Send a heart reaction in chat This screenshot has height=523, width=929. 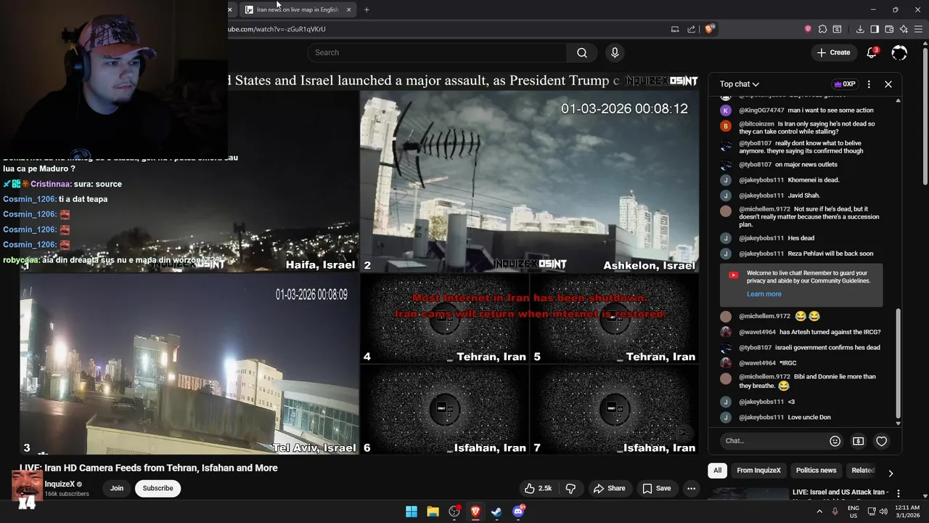point(881,441)
